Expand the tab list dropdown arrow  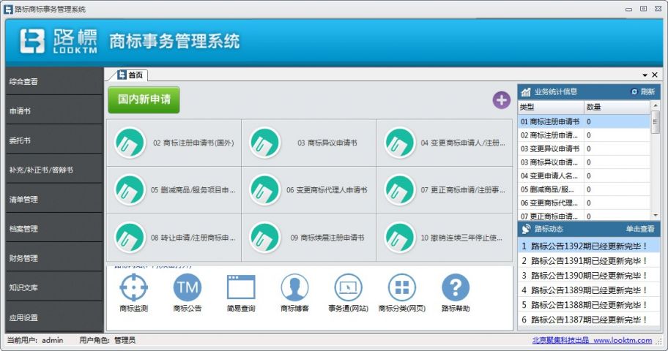tap(645, 75)
